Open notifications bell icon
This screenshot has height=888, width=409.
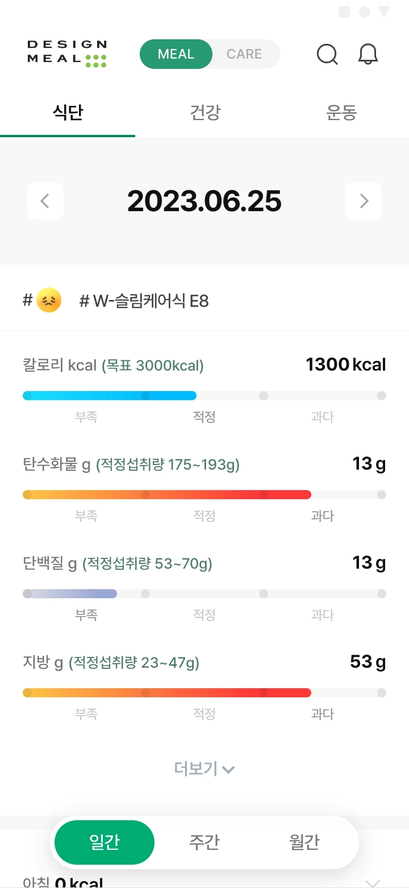pos(368,55)
